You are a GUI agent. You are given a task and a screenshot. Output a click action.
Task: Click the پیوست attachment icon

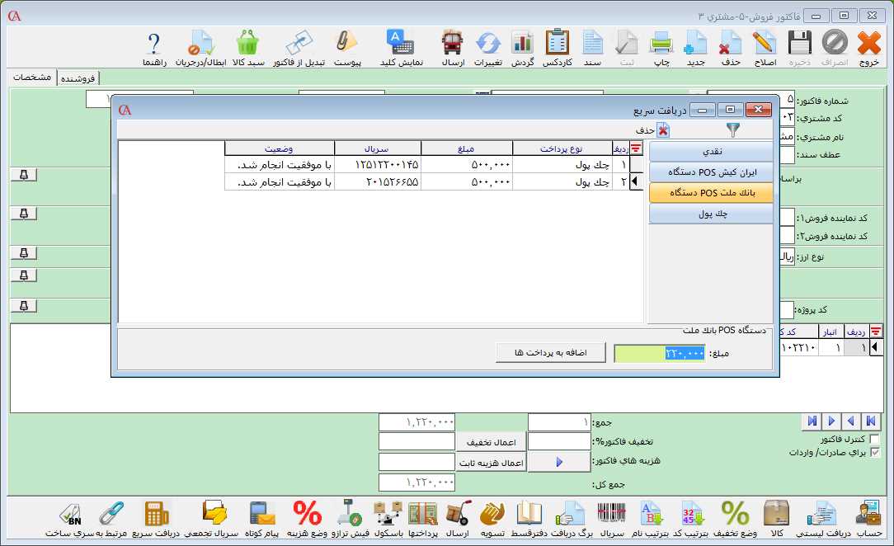pyautogui.click(x=346, y=47)
